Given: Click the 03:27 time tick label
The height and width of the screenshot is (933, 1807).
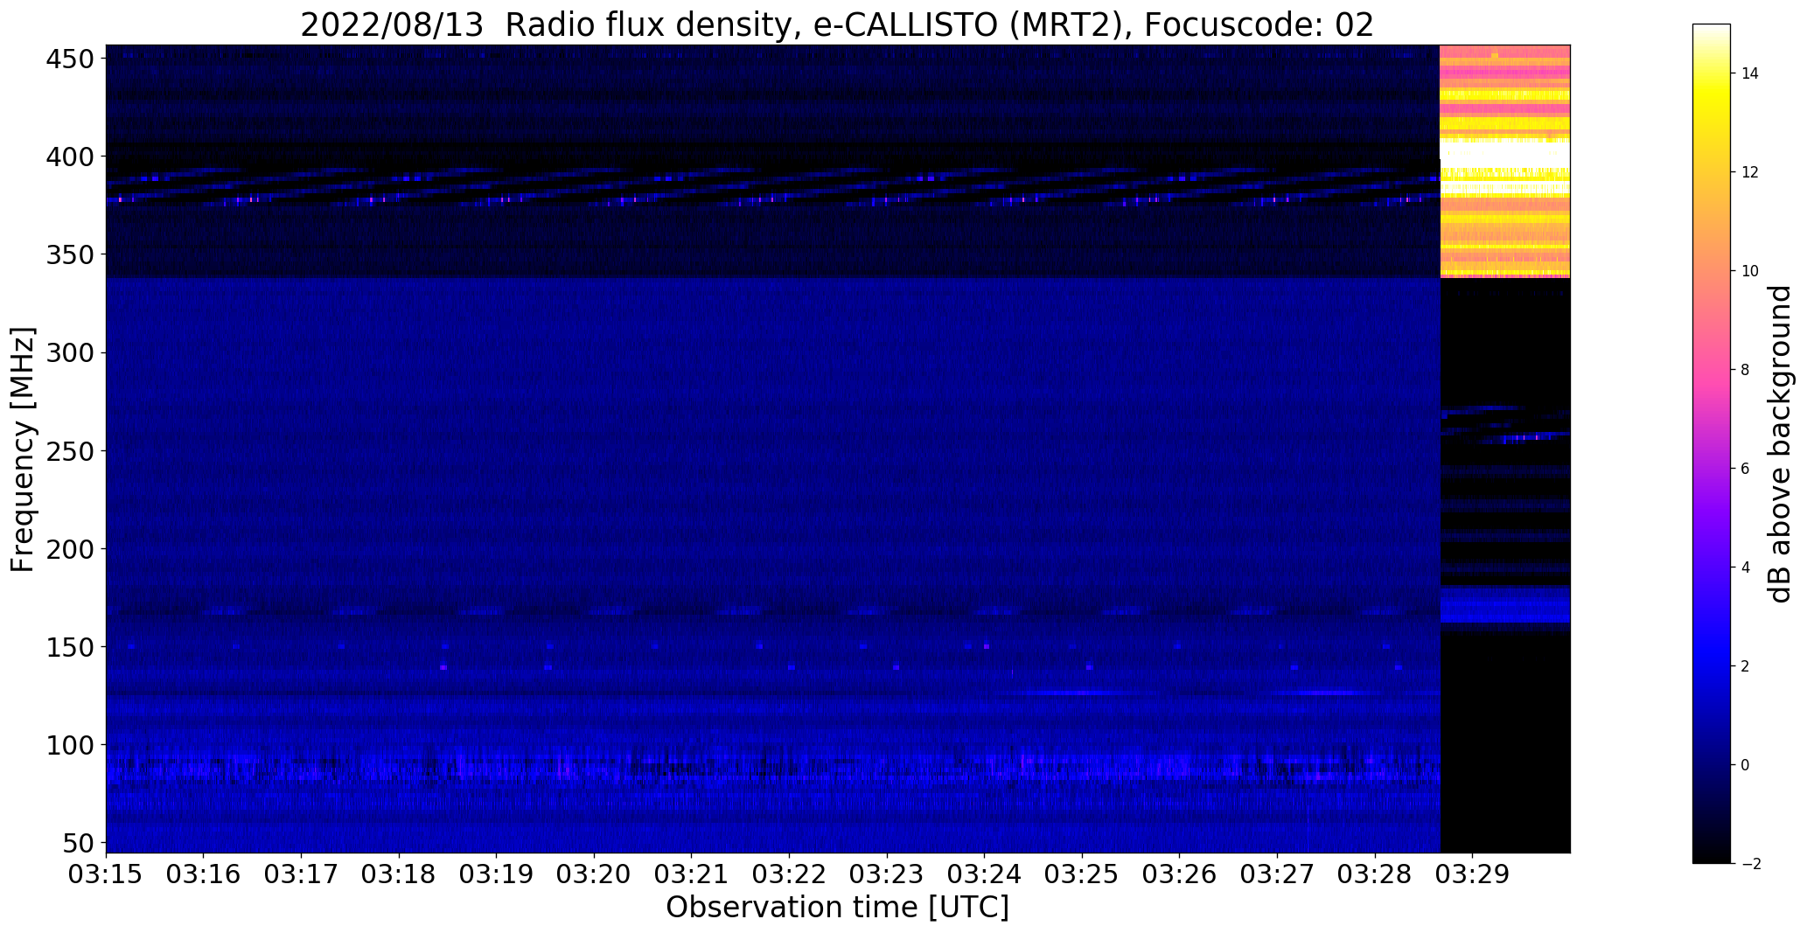Looking at the screenshot, I should click(x=1278, y=874).
